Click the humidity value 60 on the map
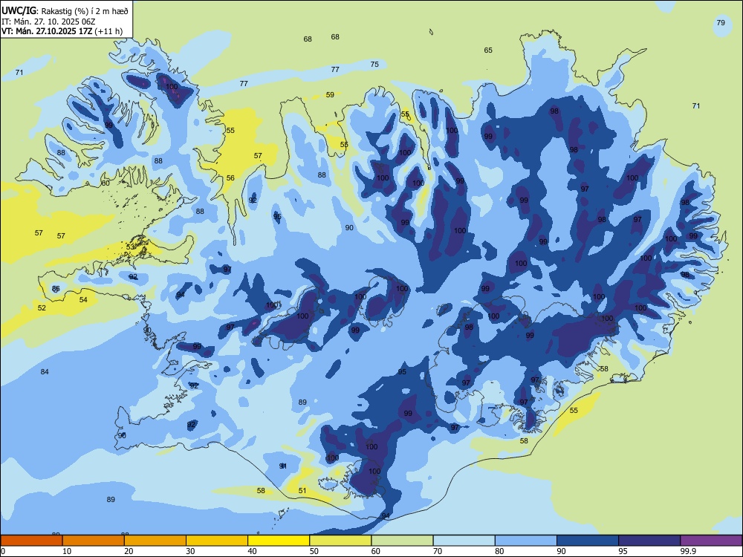This screenshot has height=557, width=743. tap(106, 183)
